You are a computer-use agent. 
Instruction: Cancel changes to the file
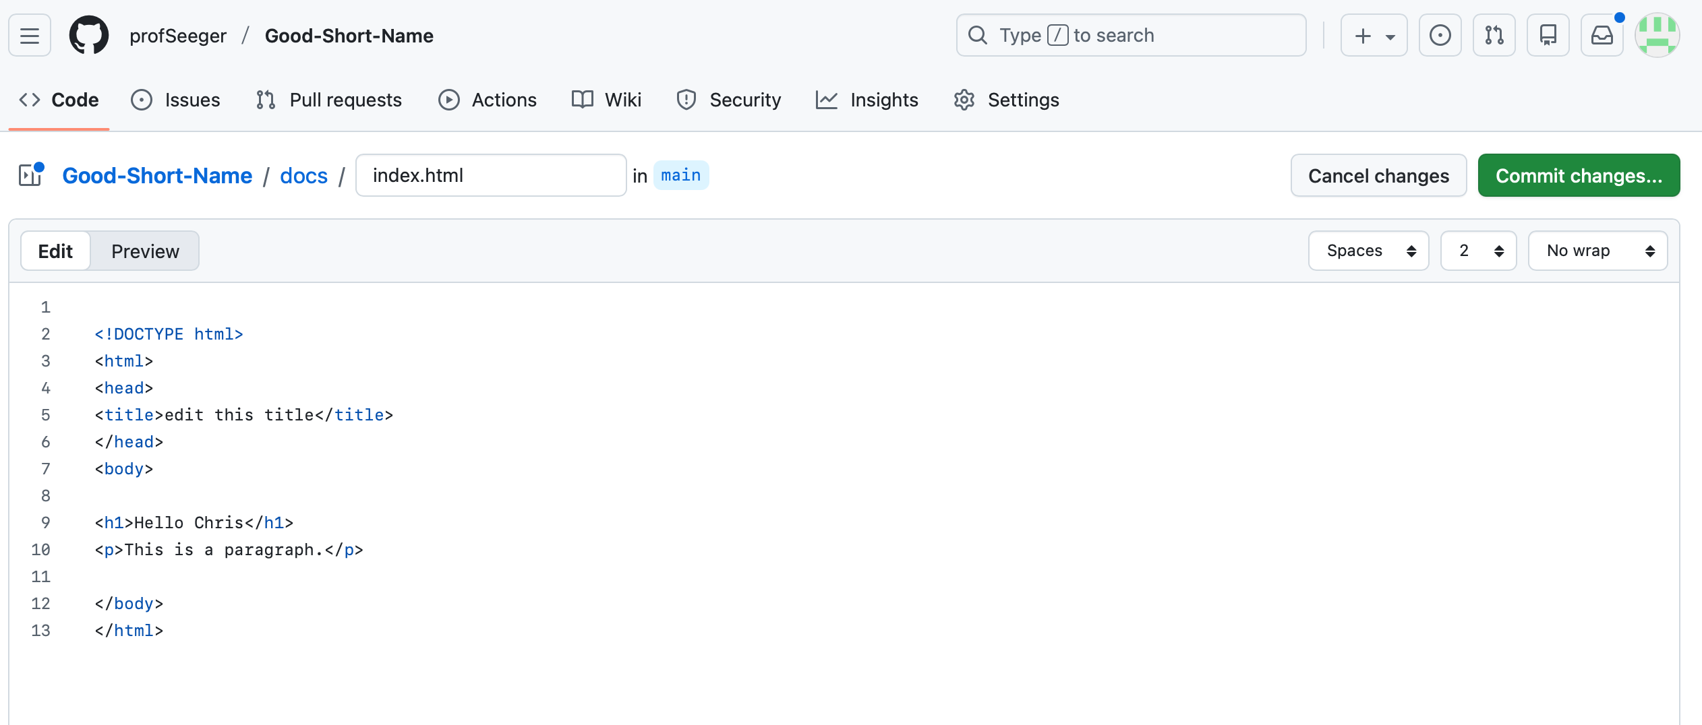coord(1378,175)
